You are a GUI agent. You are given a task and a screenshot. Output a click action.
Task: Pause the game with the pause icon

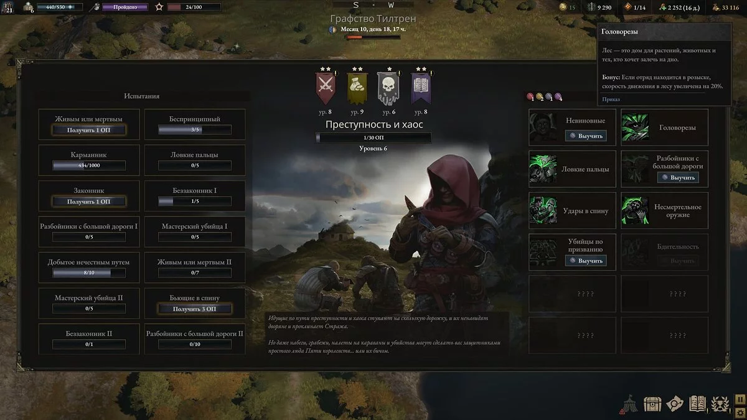pos(740,399)
